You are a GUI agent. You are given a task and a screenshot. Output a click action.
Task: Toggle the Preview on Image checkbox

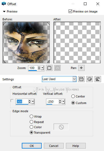(70, 11)
